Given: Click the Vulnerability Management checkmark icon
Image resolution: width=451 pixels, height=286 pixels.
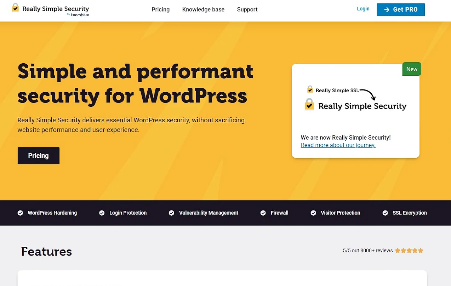Looking at the screenshot, I should (x=172, y=213).
